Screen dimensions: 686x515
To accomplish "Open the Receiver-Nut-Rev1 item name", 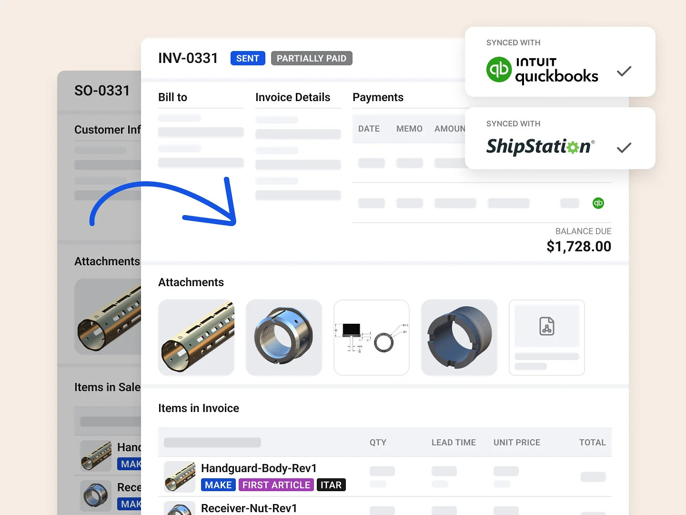I will tap(249, 508).
